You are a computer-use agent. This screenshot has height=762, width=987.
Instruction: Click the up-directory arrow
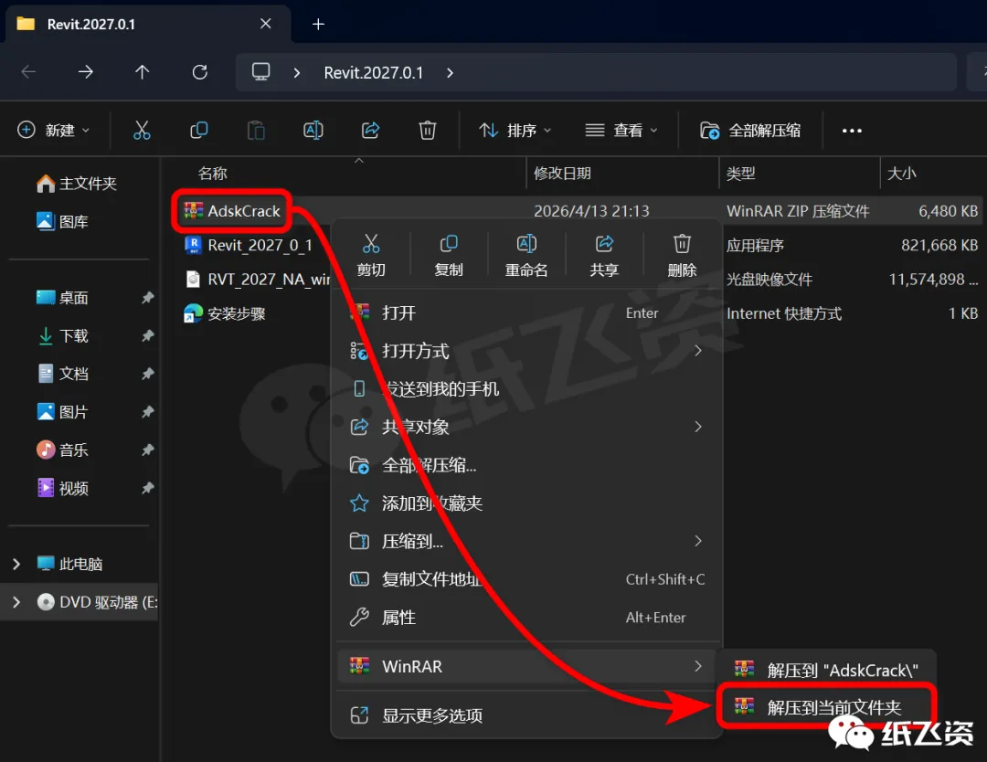tap(143, 72)
